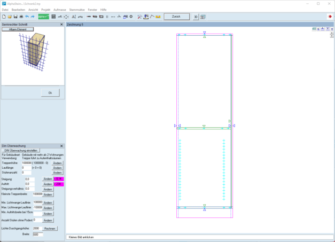Click the perpendicular line toolbar icon

(119, 17)
